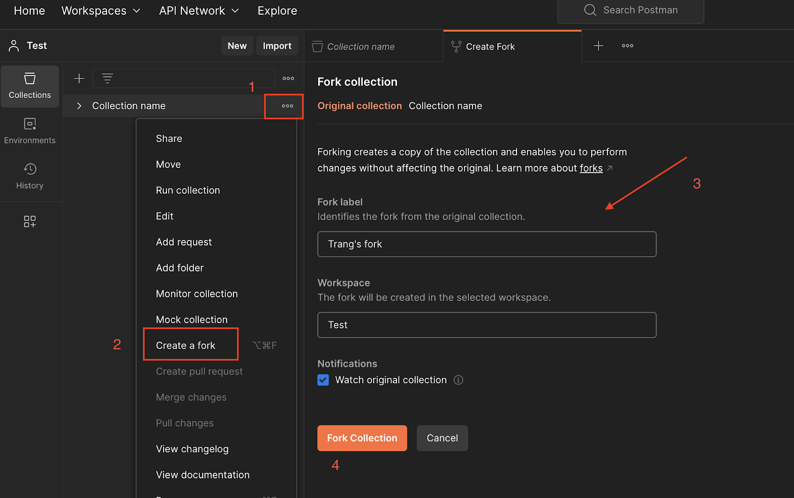Click the Original collection label

(360, 106)
